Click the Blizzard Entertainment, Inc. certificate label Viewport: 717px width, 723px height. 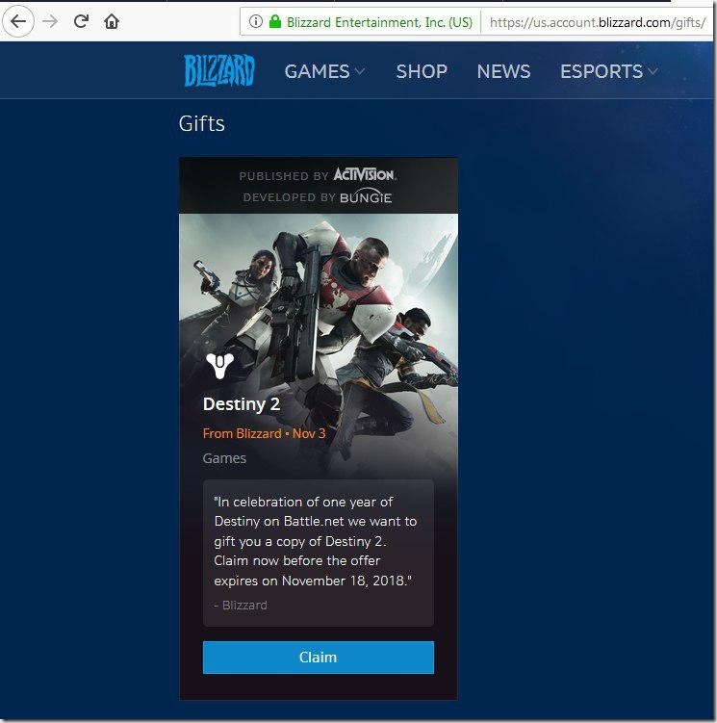coord(379,21)
